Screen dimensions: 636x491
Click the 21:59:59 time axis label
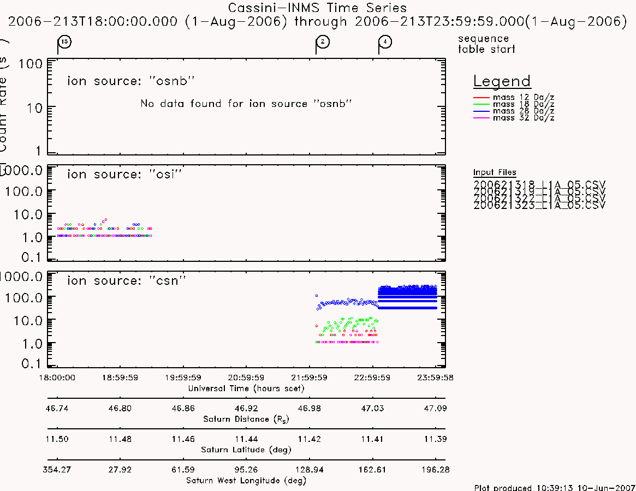point(310,378)
